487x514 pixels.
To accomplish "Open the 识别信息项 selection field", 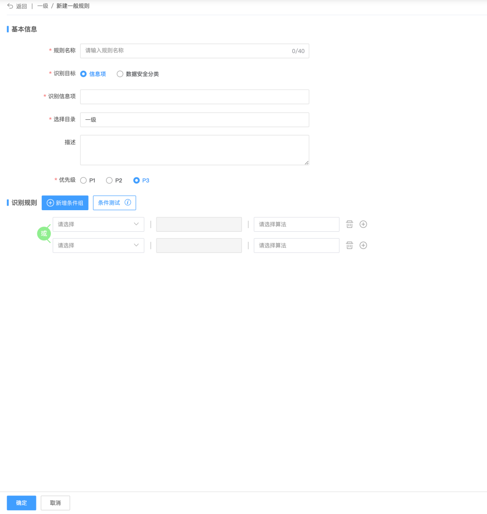I will tap(195, 97).
